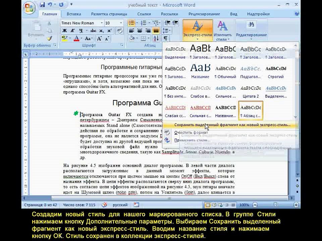The height and width of the screenshot is (241, 322).
Task: Toggle italic К formatting
Action: point(72,31)
